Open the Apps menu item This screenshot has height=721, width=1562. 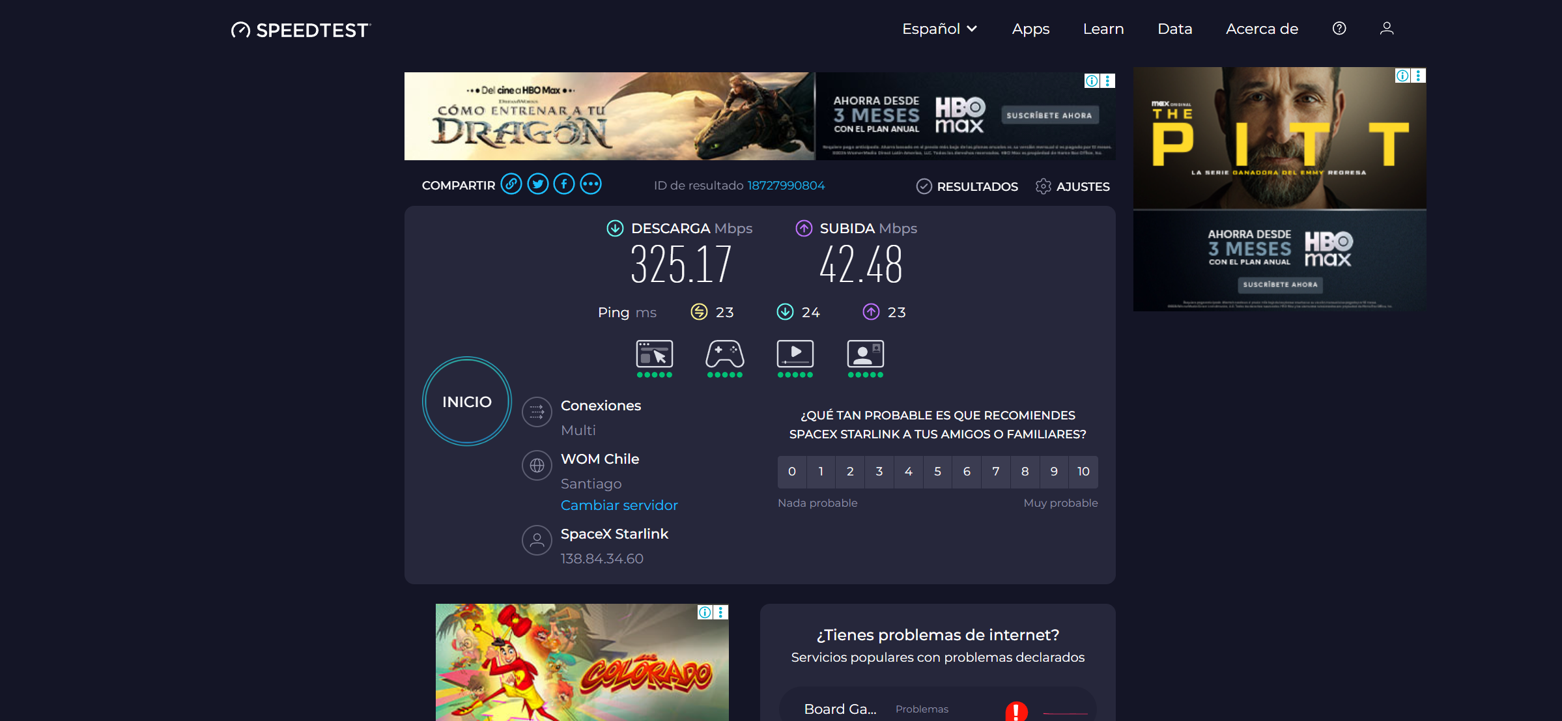point(1030,29)
